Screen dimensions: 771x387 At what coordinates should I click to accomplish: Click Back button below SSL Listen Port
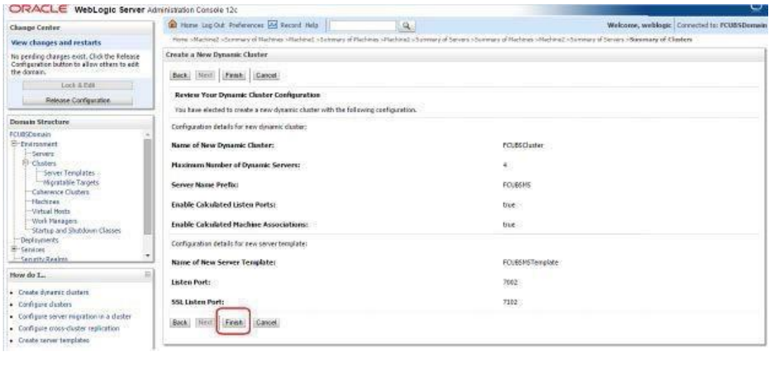(180, 323)
